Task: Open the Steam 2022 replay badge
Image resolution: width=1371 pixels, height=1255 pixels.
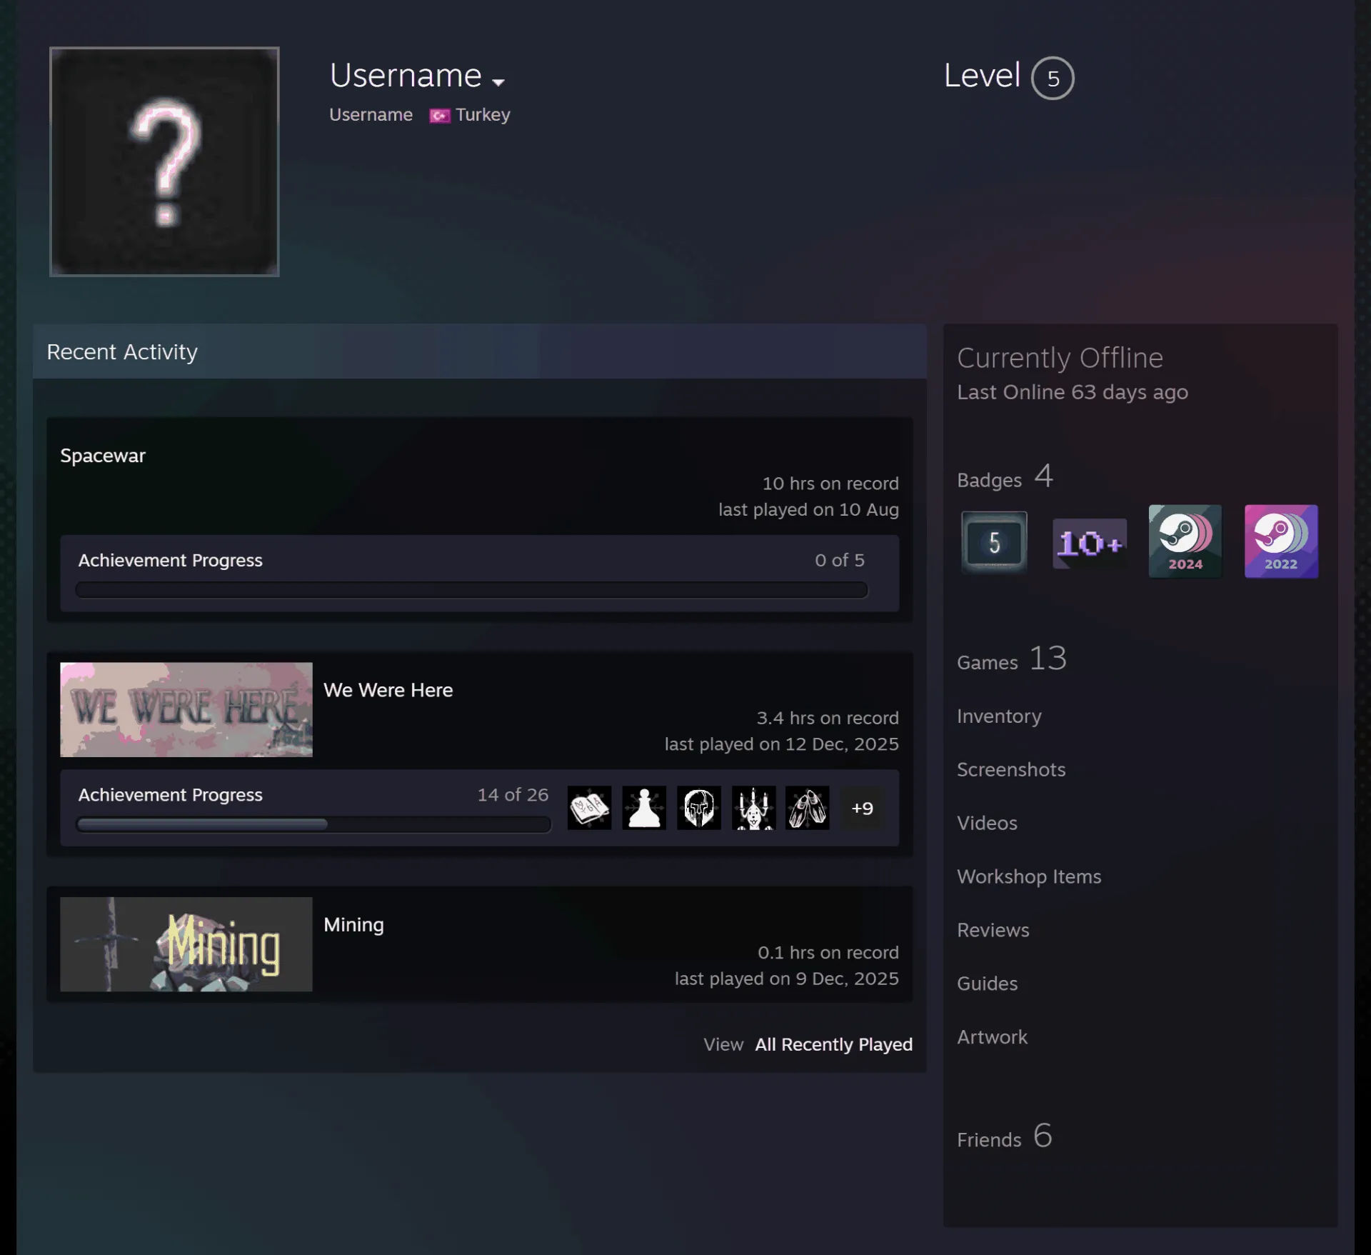Action: [1281, 541]
